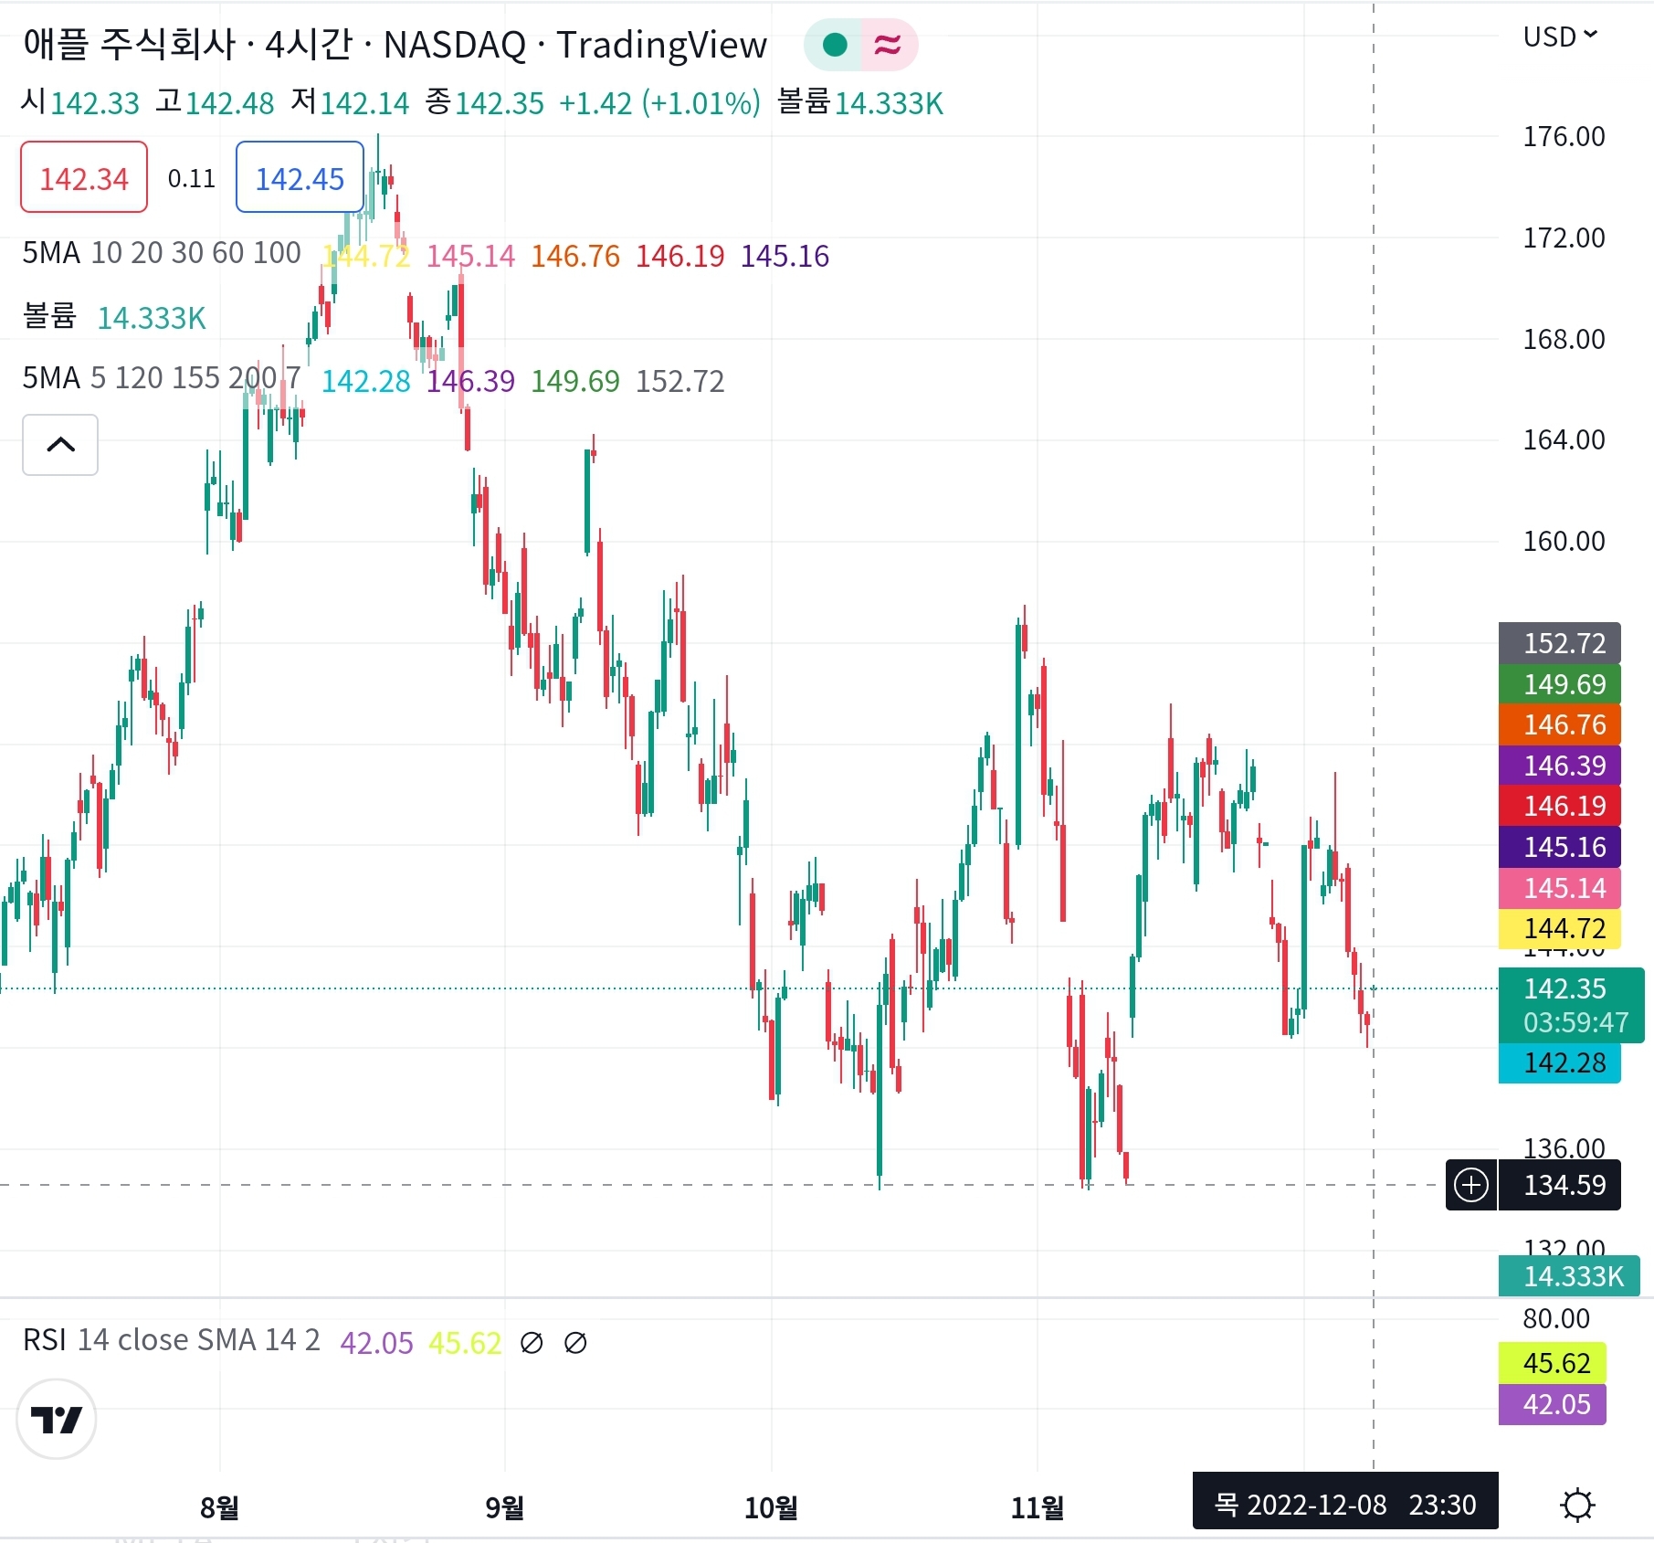Click the 14.333K volume axis label
Image resolution: width=1654 pixels, height=1543 pixels.
coord(1569,1276)
